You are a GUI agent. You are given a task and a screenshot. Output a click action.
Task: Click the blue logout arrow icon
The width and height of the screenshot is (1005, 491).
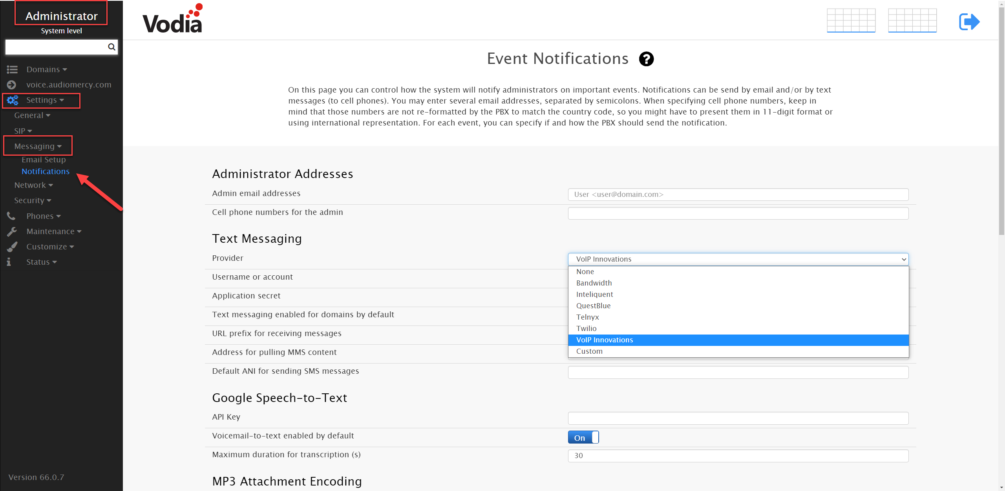click(969, 22)
